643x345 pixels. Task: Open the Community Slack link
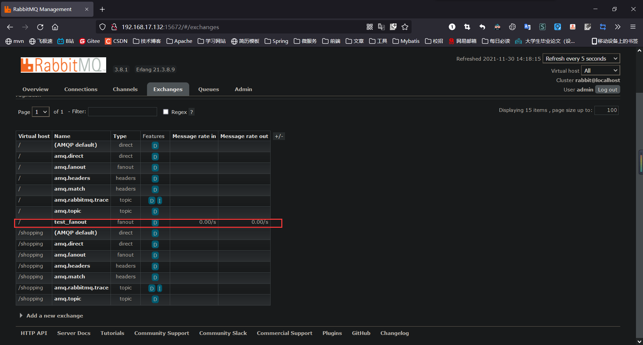223,333
